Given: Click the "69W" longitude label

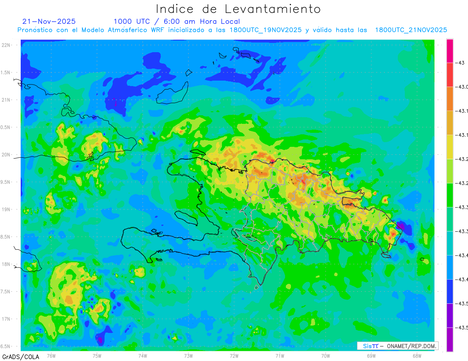Looking at the screenshot, I should (371, 356).
